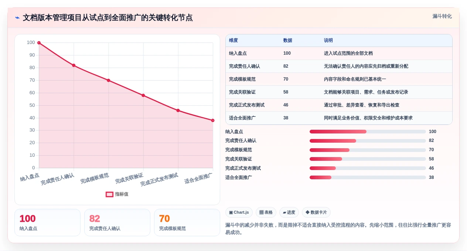This screenshot has height=251, width=467.
Task: Click the chart point at value 58
Action: click(143, 95)
